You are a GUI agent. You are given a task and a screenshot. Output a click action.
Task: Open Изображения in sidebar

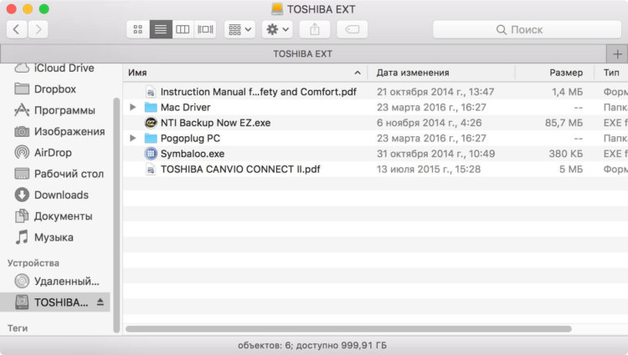point(59,131)
